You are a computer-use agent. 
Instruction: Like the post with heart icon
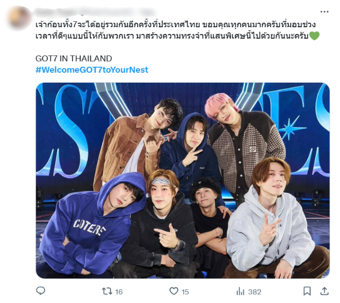[x=174, y=291]
